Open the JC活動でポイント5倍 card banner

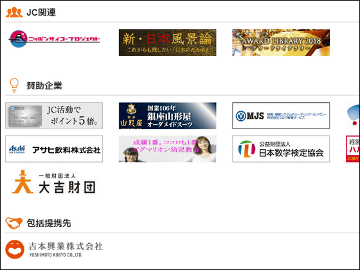pyautogui.click(x=54, y=116)
